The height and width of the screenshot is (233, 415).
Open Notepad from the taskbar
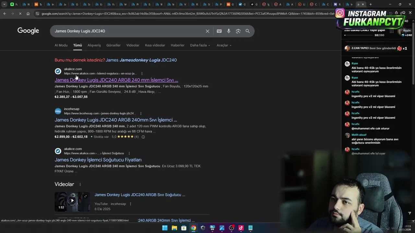pos(250,228)
